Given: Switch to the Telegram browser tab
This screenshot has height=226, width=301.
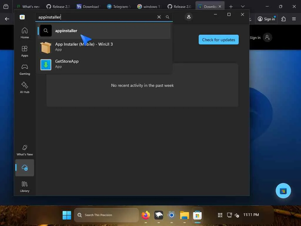Looking at the screenshot, I should tap(119, 6).
